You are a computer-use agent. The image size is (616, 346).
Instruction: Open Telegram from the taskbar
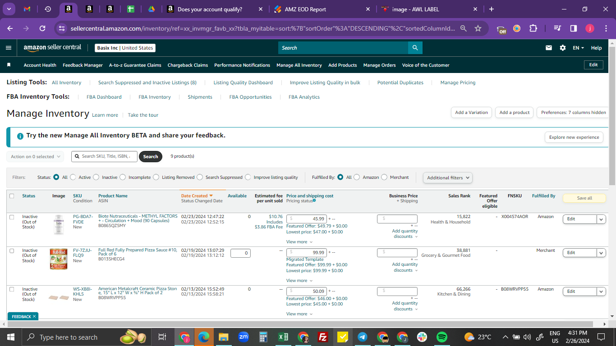click(x=363, y=337)
